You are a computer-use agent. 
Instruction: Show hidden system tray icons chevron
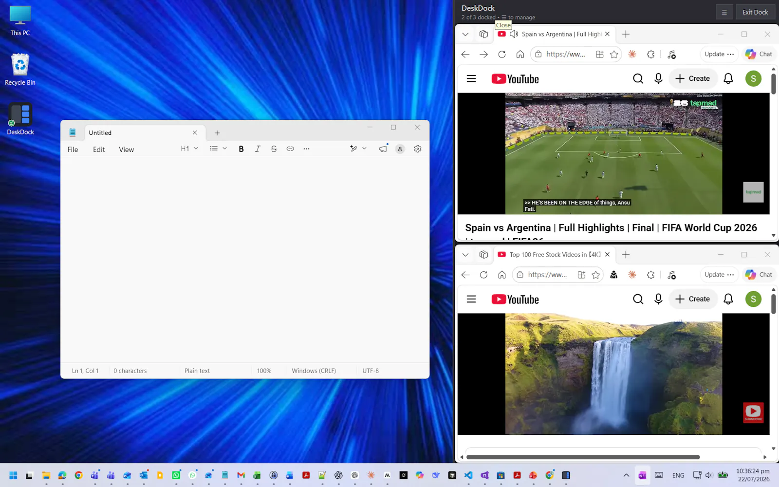(x=626, y=475)
